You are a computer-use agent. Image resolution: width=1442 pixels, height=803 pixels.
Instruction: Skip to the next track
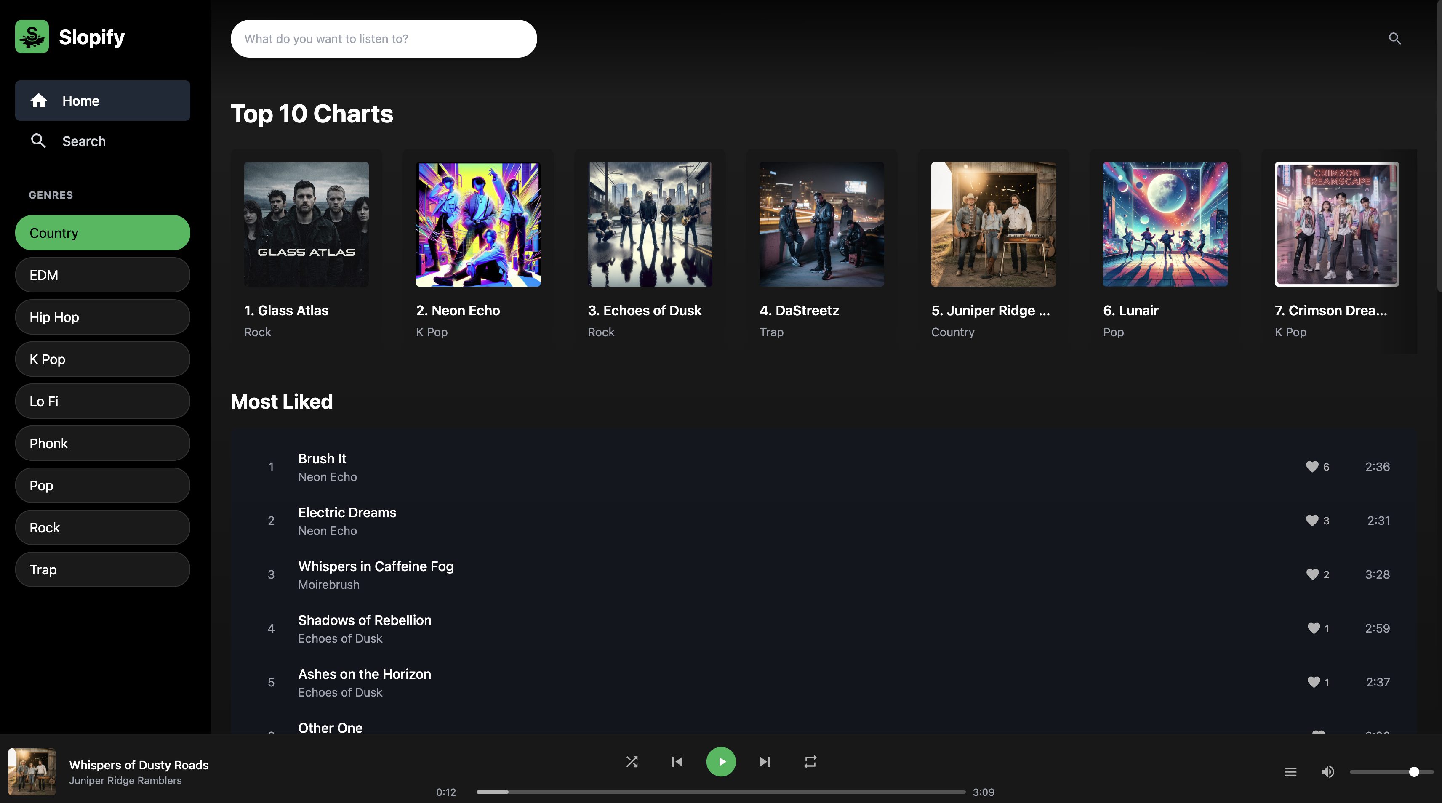(765, 762)
